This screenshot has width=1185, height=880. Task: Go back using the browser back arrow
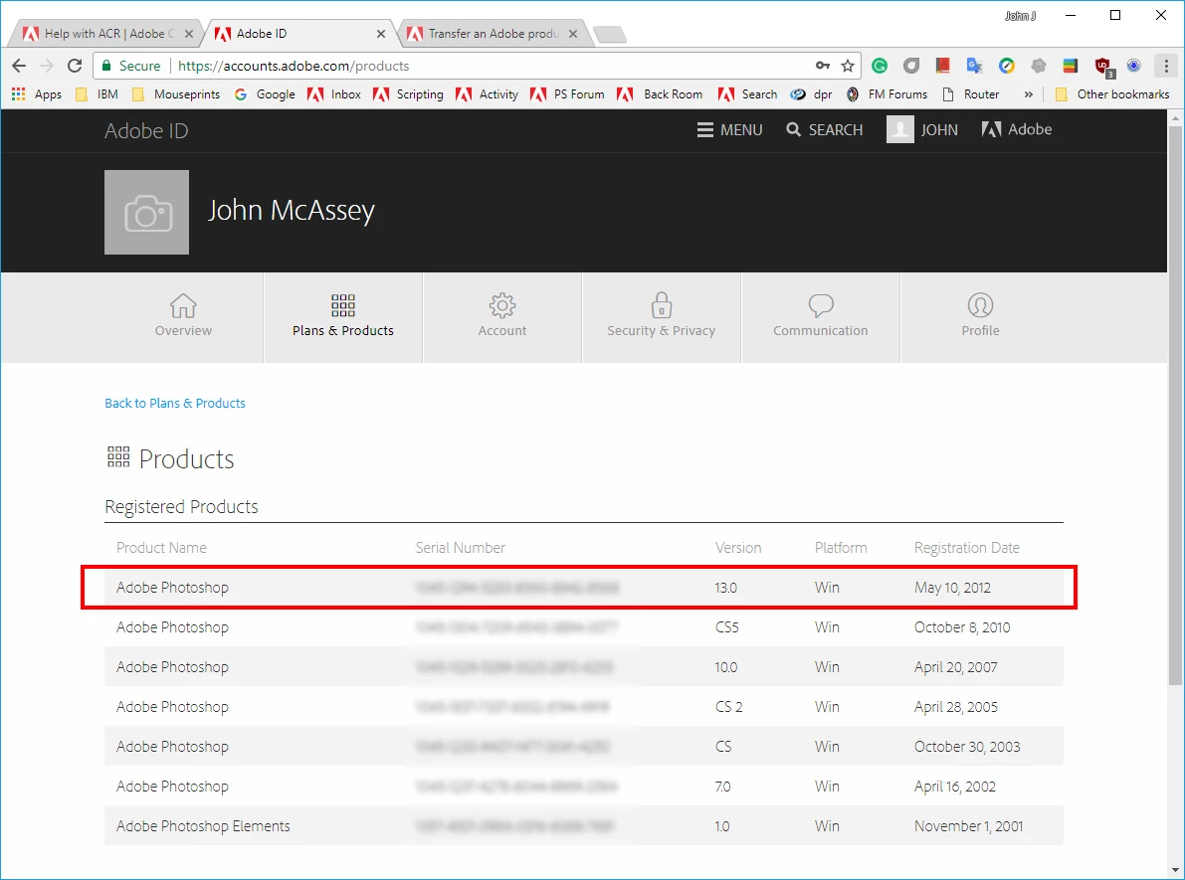click(20, 66)
